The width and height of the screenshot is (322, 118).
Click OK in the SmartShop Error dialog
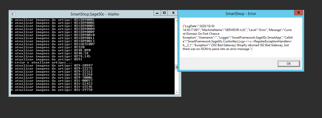tap(289, 64)
